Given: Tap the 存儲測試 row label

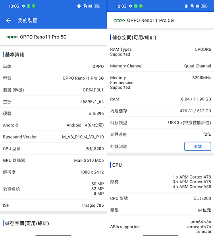Looking at the screenshot, I should (119, 147).
